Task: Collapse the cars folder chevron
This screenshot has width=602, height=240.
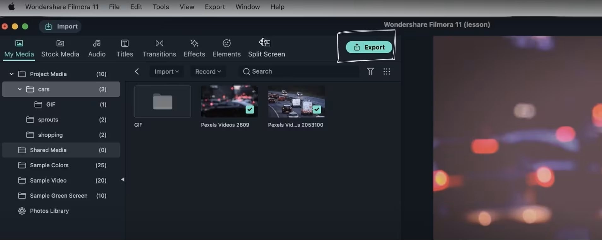Action: 20,89
